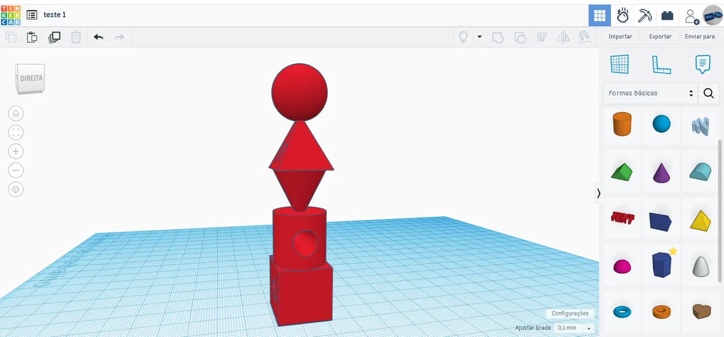Undo the last action
Screen dimensions: 724x337
[x=98, y=37]
